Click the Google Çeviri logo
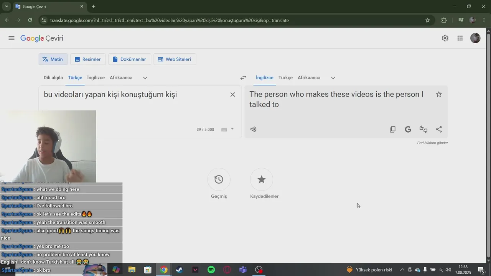This screenshot has height=276, width=491. (x=42, y=38)
